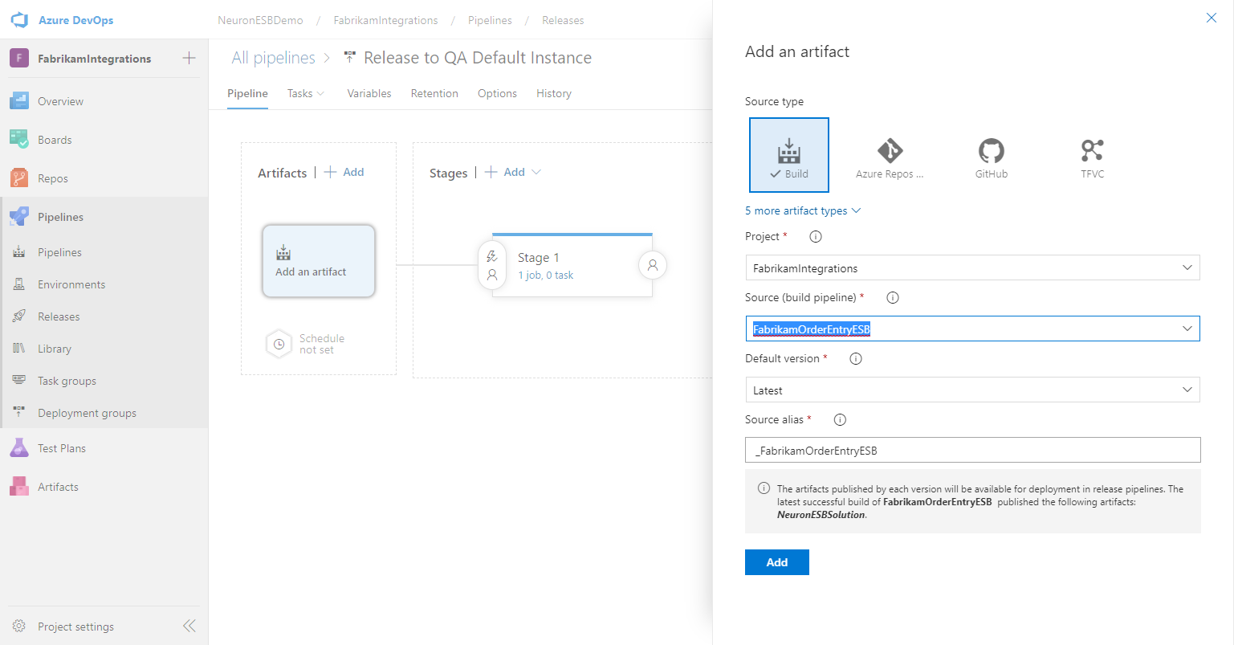Click the FabrikamIntegrations project avatar icon
The height and width of the screenshot is (645, 1234).
pyautogui.click(x=19, y=58)
